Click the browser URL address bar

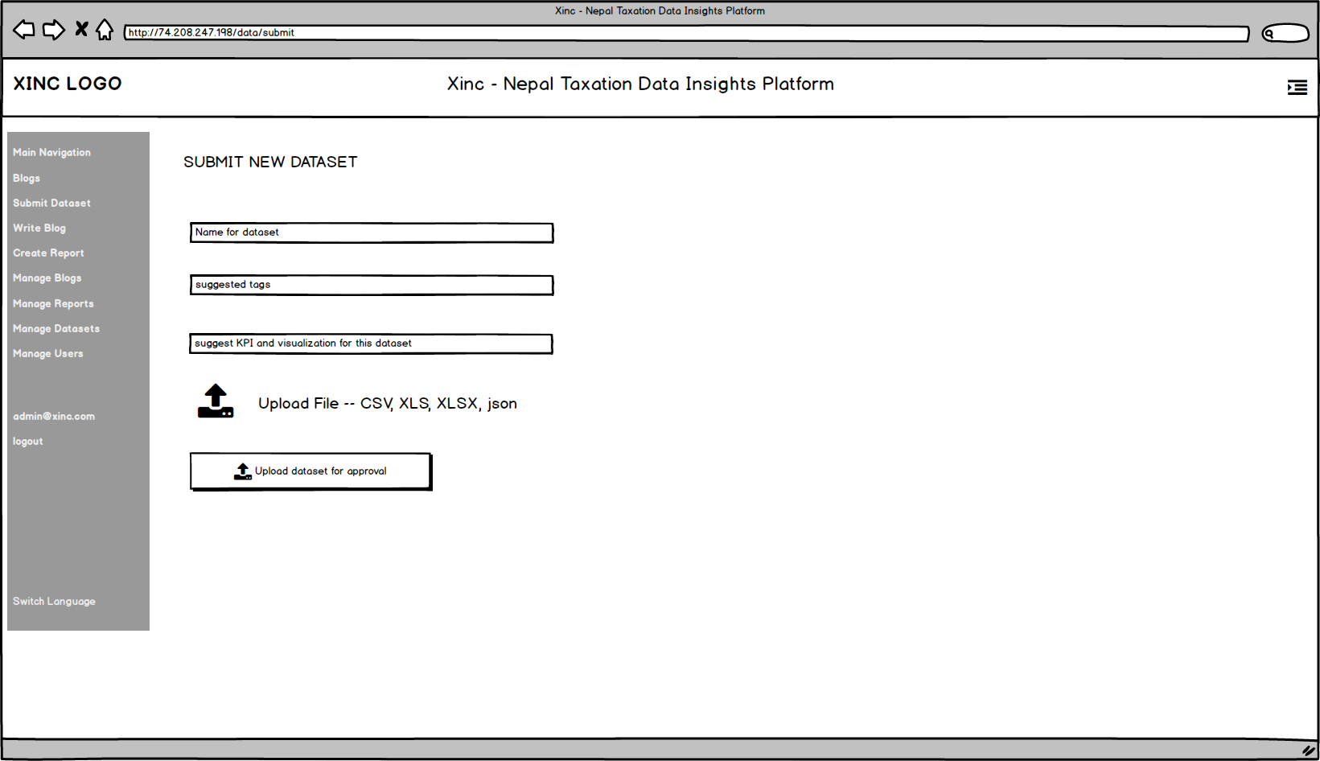click(686, 33)
